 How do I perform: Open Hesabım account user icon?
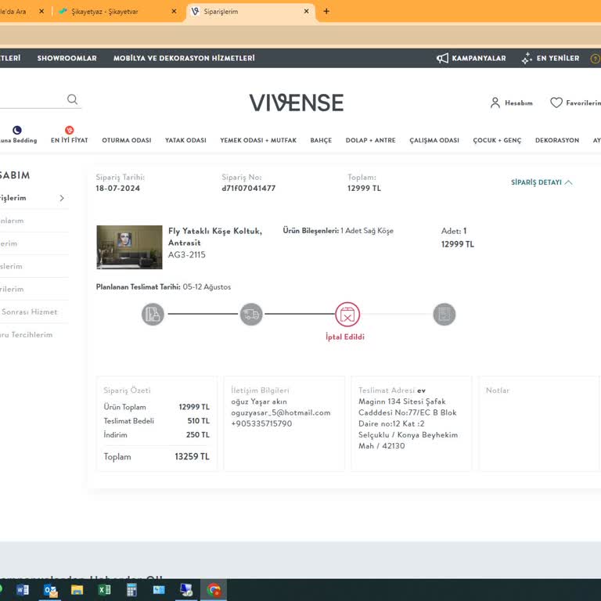[x=495, y=103]
